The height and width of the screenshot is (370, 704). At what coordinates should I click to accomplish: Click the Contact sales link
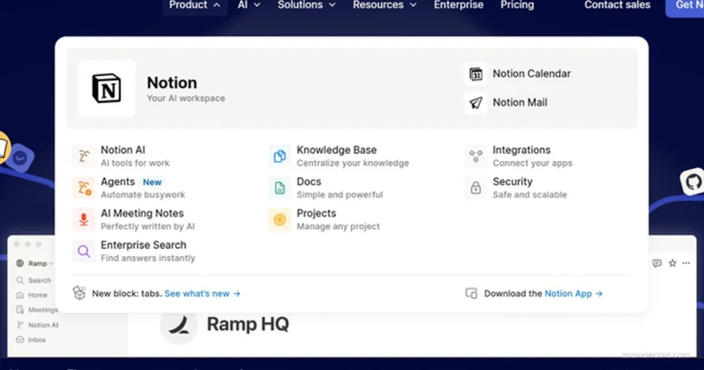click(617, 5)
